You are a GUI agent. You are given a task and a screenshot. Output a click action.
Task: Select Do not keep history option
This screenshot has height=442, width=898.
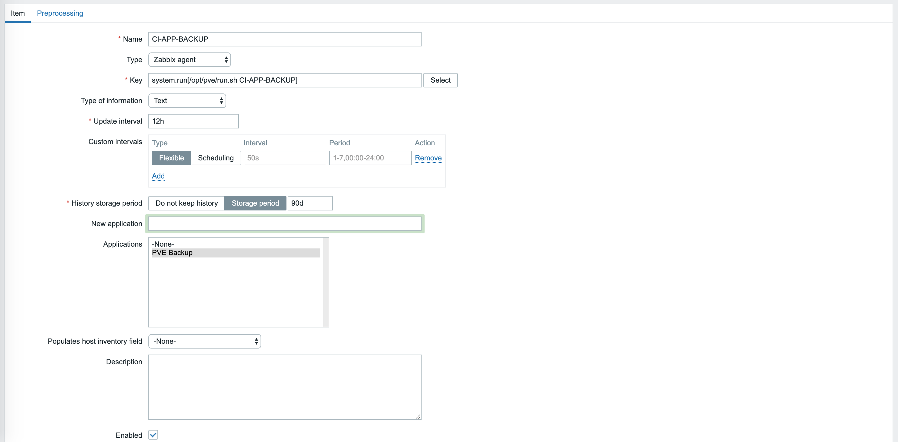point(186,203)
